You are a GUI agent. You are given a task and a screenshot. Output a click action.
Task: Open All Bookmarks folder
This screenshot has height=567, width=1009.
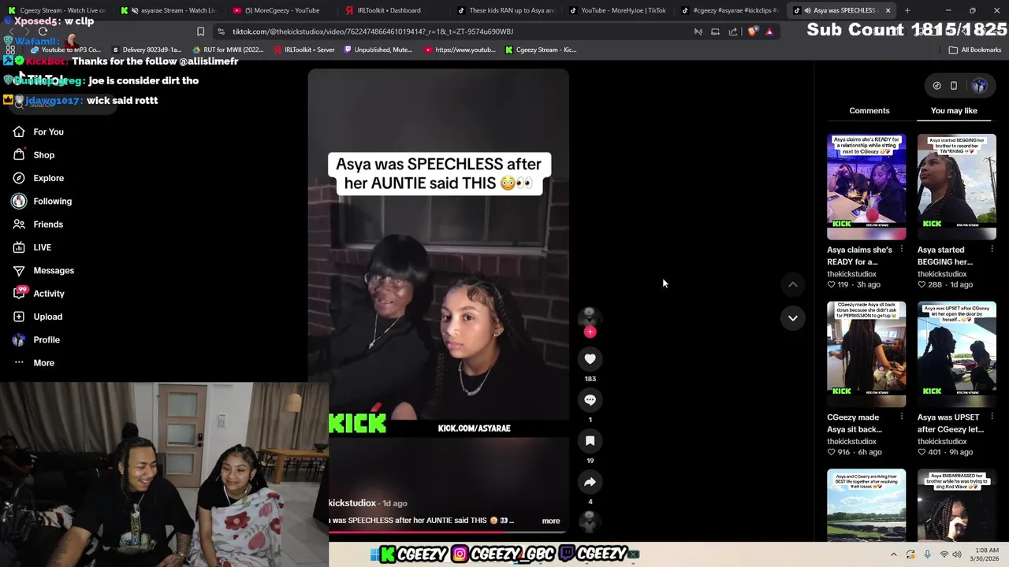[975, 50]
